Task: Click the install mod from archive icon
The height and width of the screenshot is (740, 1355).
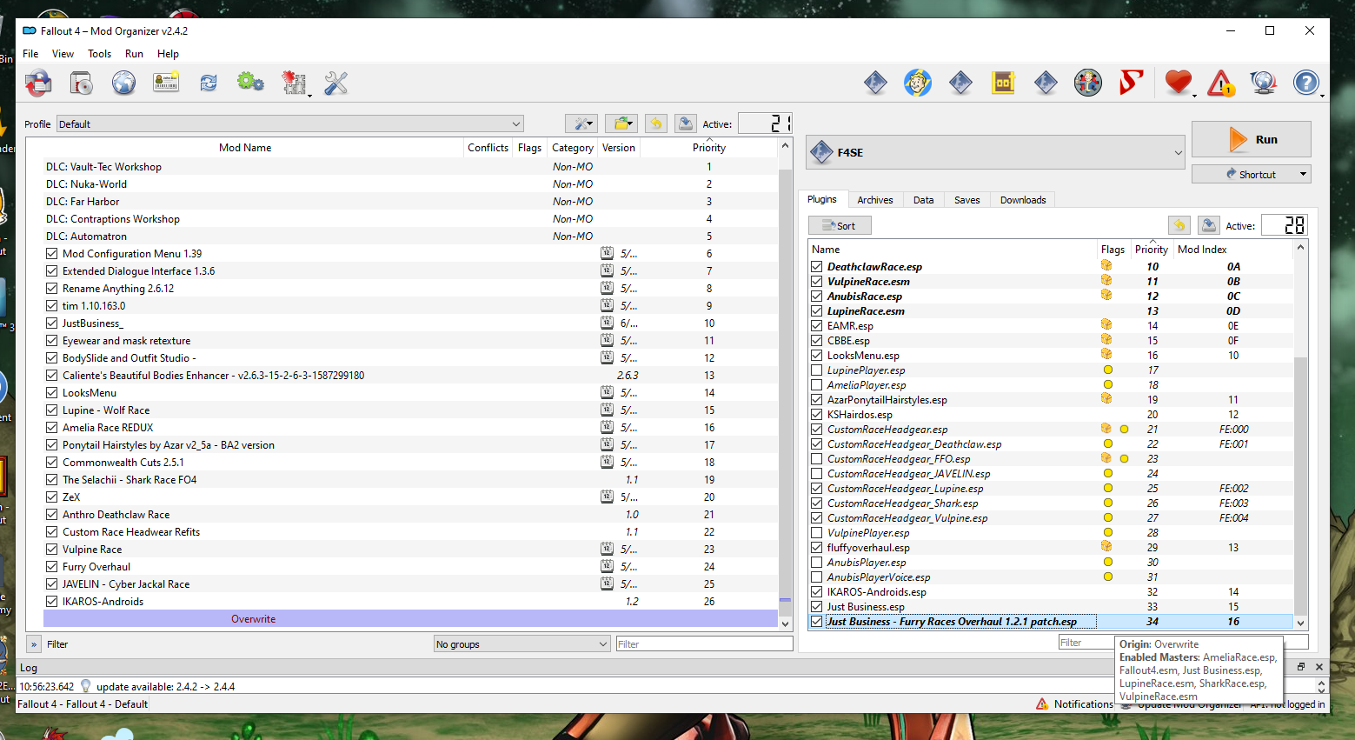Action: [81, 83]
